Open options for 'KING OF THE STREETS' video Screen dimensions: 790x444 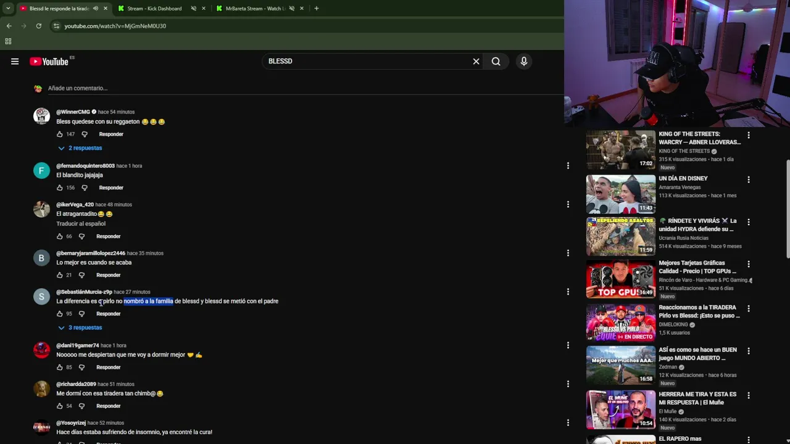click(x=749, y=135)
